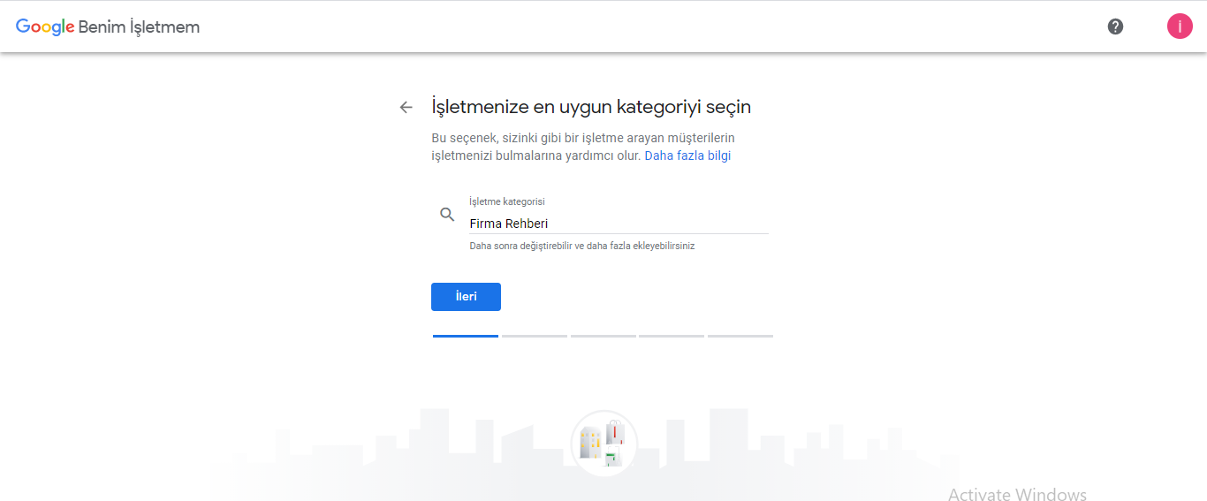
Task: Click the Activate Windows watermark
Action: (x=1017, y=494)
